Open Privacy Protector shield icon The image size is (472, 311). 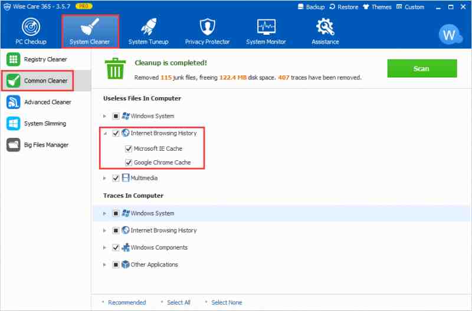(x=207, y=28)
